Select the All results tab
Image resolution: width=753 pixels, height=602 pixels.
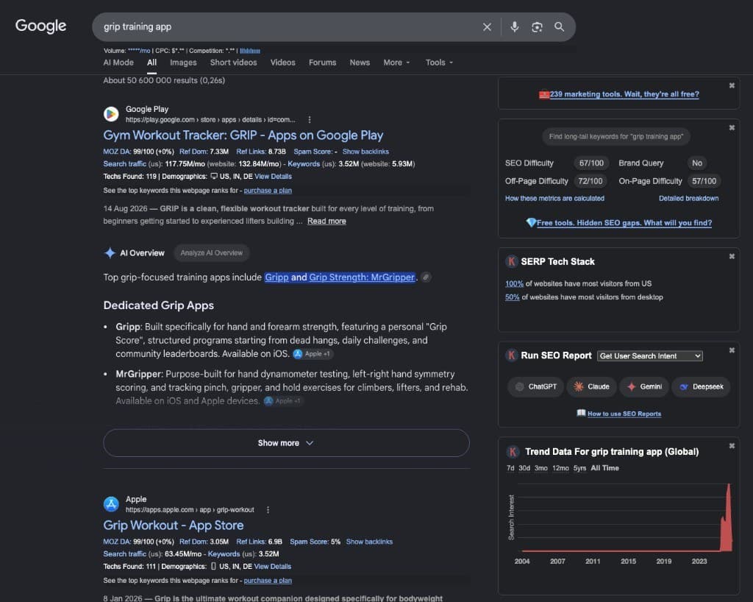click(151, 63)
